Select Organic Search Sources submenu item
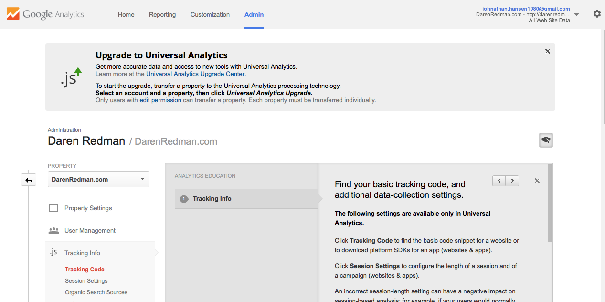 tap(96, 292)
